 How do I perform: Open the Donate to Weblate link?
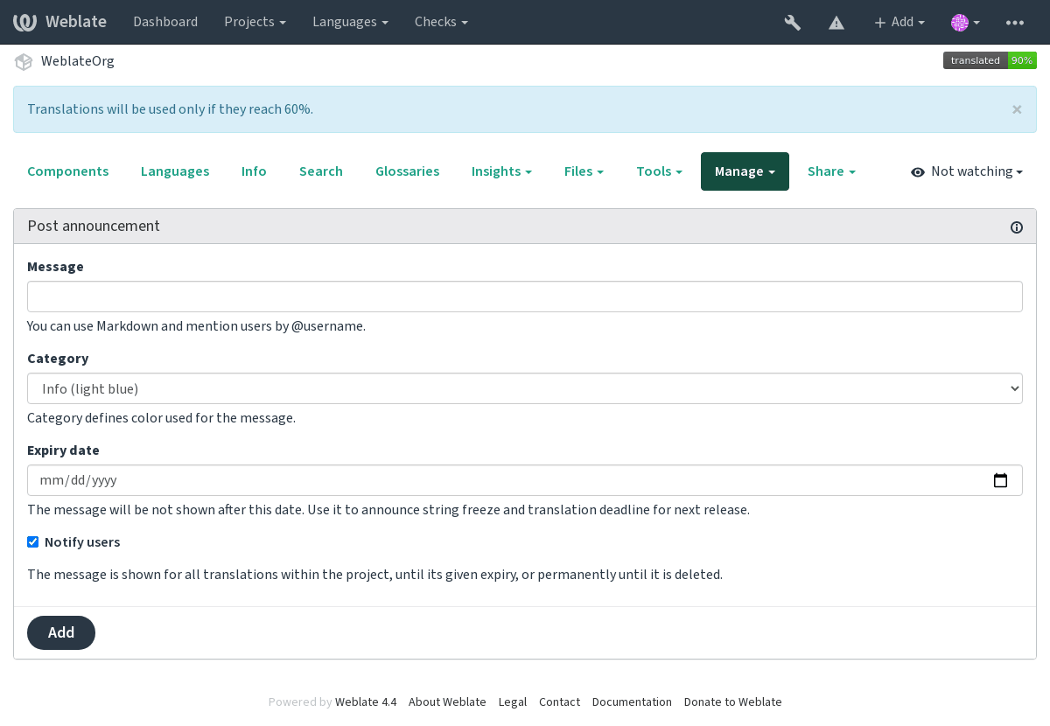733,702
